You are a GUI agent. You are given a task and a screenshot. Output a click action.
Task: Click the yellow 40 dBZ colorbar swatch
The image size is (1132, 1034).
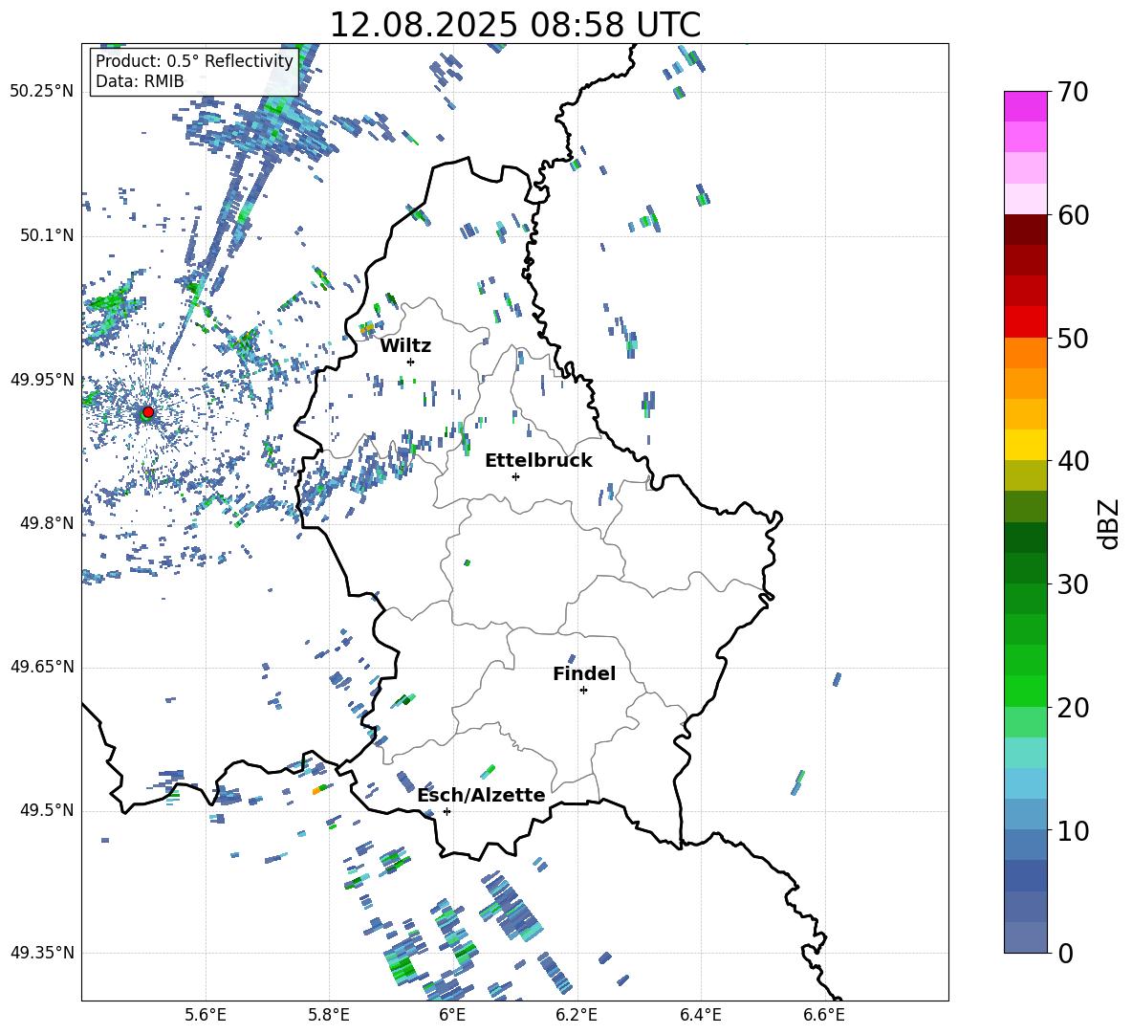pyautogui.click(x=1025, y=445)
